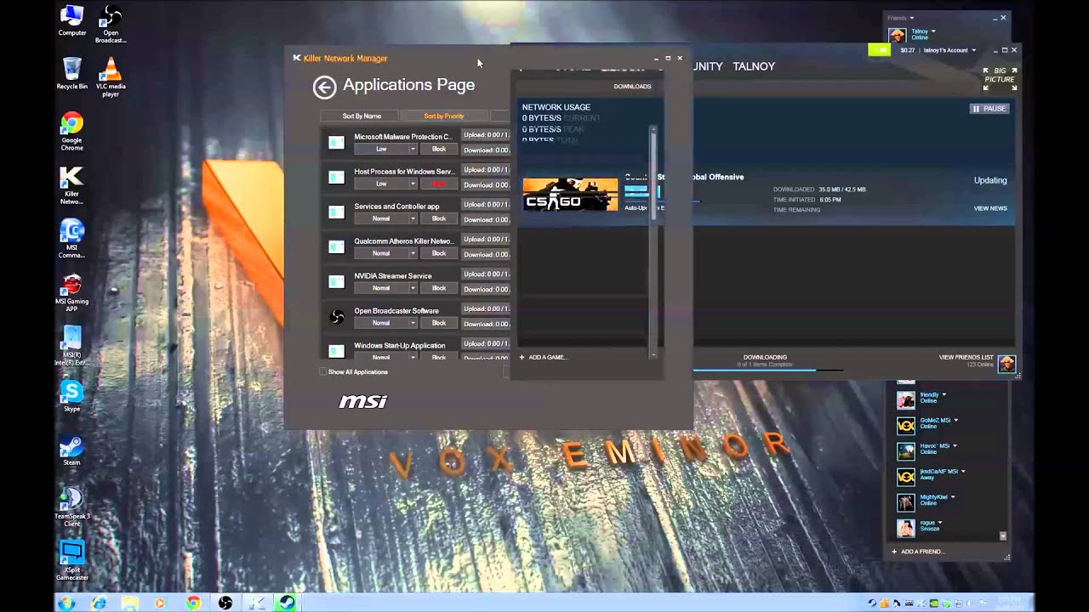Viewport: 1089px width, 612px height.
Task: Open Open Broadcaster desktop shortcut
Action: [x=111, y=24]
